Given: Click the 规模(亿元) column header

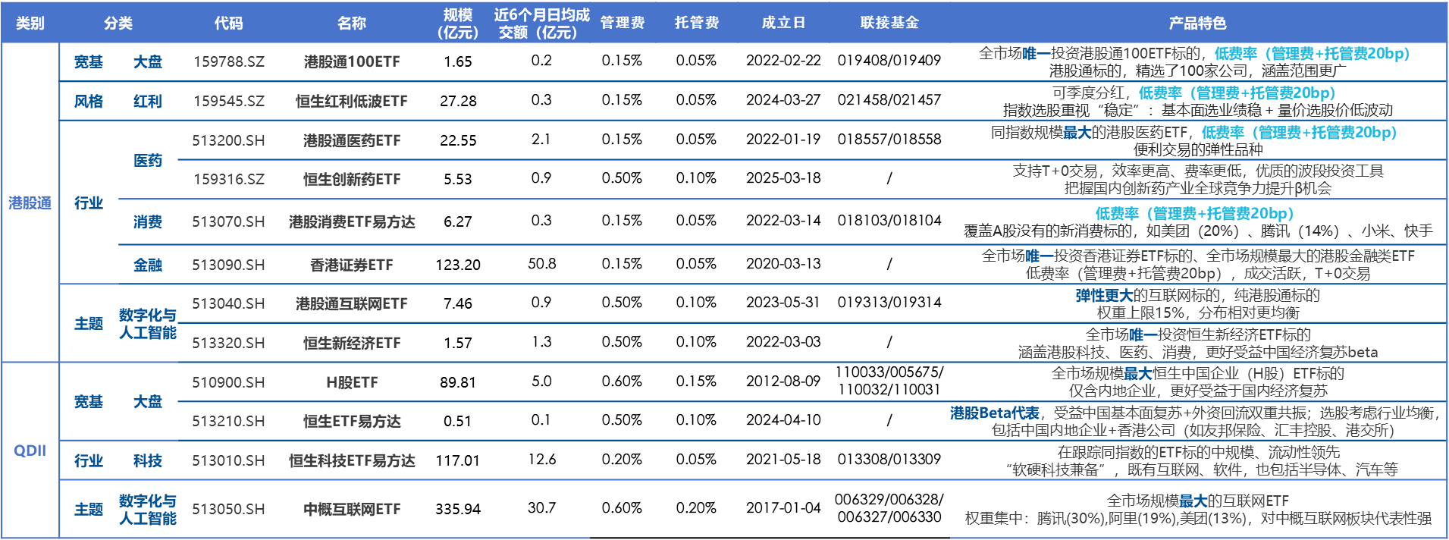Looking at the screenshot, I should pos(457,24).
